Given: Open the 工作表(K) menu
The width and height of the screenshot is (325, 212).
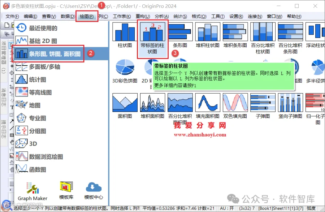Looking at the screenshot, I should [122, 16].
